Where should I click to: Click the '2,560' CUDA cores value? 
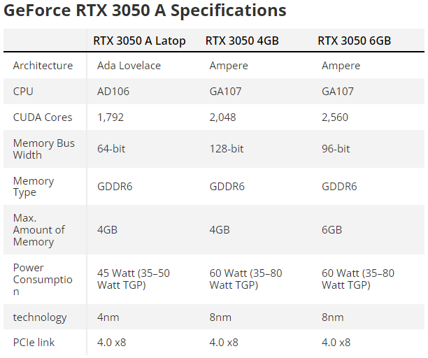[336, 117]
